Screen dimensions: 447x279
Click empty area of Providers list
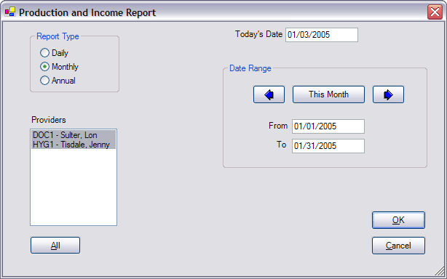pos(74,187)
